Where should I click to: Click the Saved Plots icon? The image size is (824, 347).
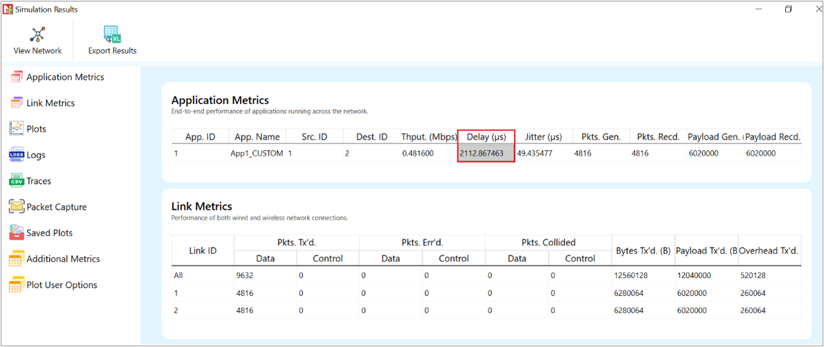(x=17, y=233)
